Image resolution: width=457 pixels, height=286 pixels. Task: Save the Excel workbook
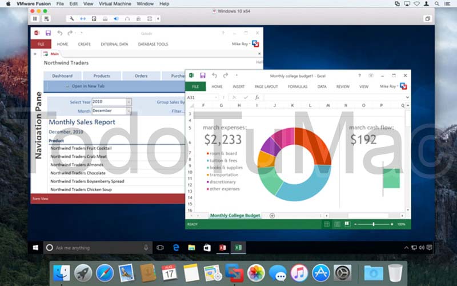click(x=203, y=76)
